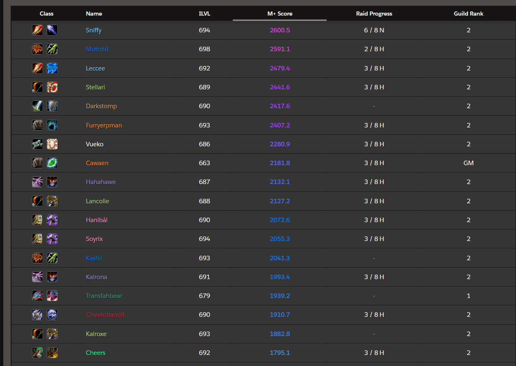The image size is (516, 366).
Task: Click the class icon in Cheetobandit's row
Action: [x=37, y=315]
